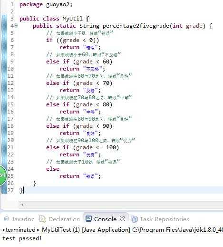Click the Declaration tab icon
The image size is (223, 247).
coord(42,219)
